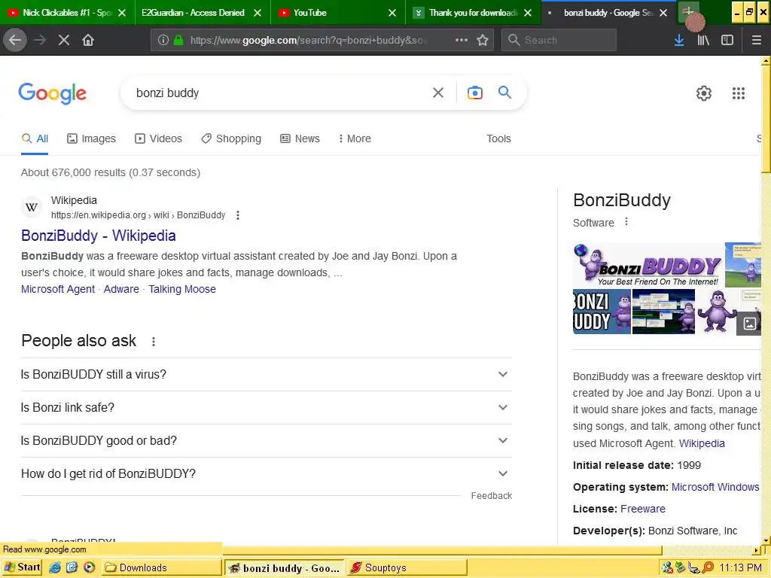This screenshot has width=771, height=578.
Task: Launch Internet Explorer from quick launch
Action: 54,567
